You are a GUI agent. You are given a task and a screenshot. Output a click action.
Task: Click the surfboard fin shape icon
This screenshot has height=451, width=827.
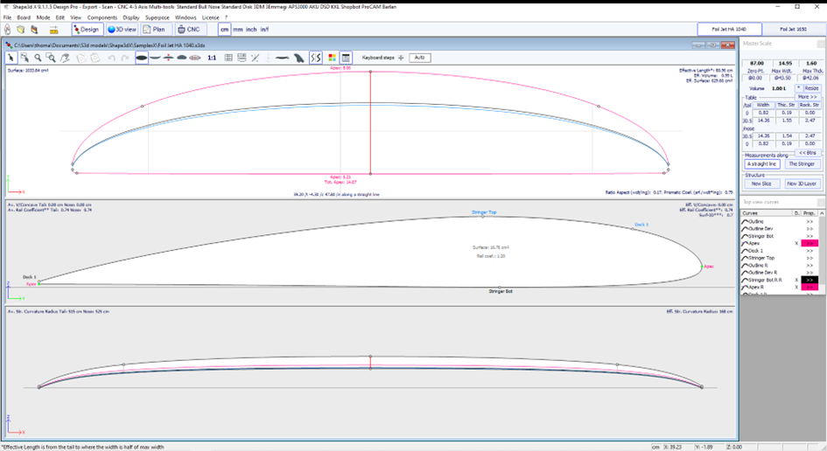click(299, 58)
